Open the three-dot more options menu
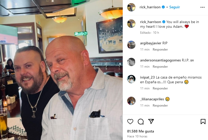208x140 pixels. (x=203, y=7)
